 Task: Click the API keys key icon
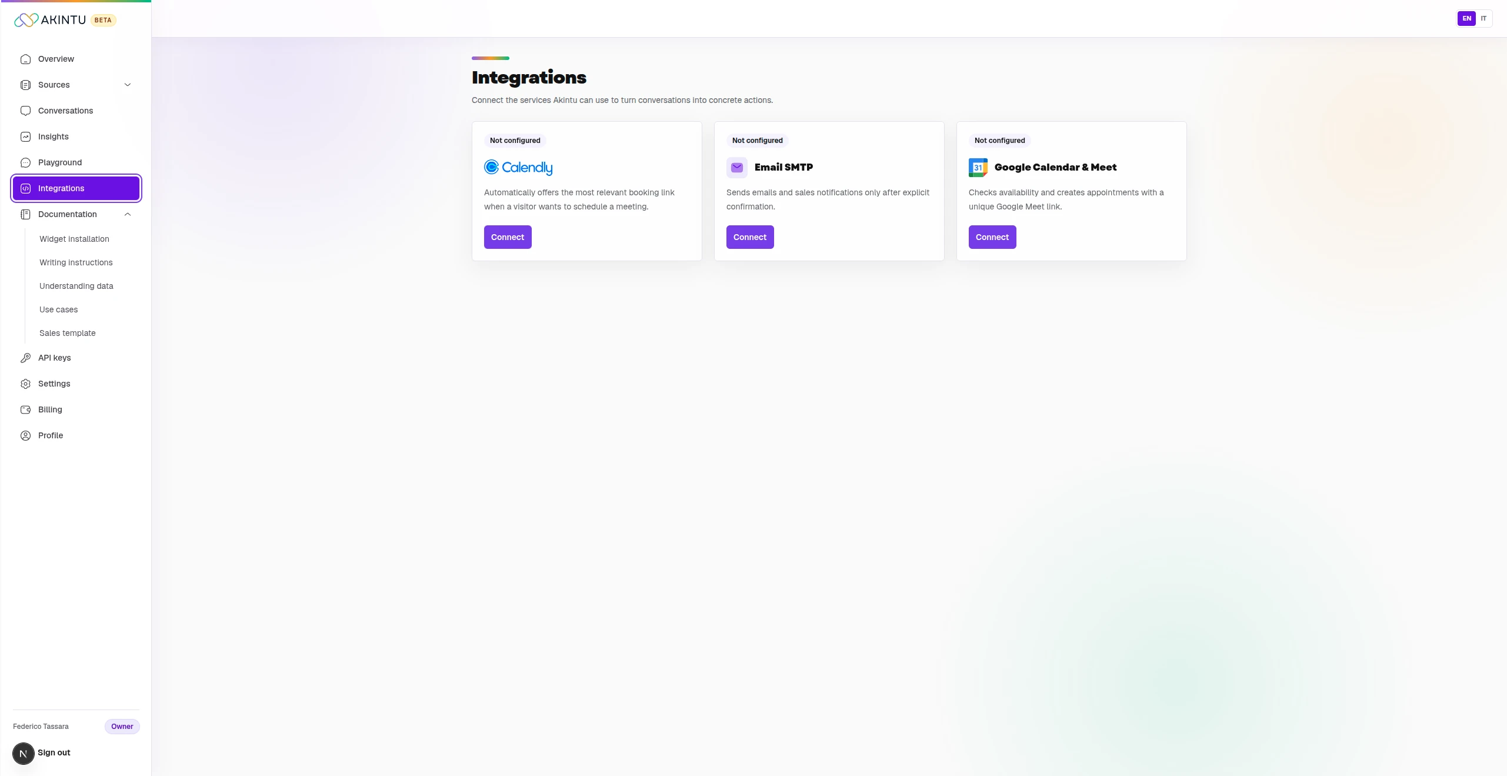click(x=25, y=358)
